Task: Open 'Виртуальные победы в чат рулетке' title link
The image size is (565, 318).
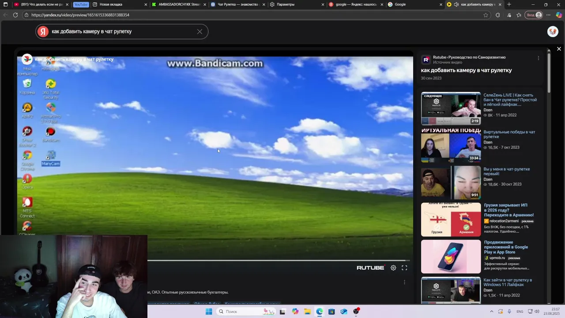Action: 509,134
